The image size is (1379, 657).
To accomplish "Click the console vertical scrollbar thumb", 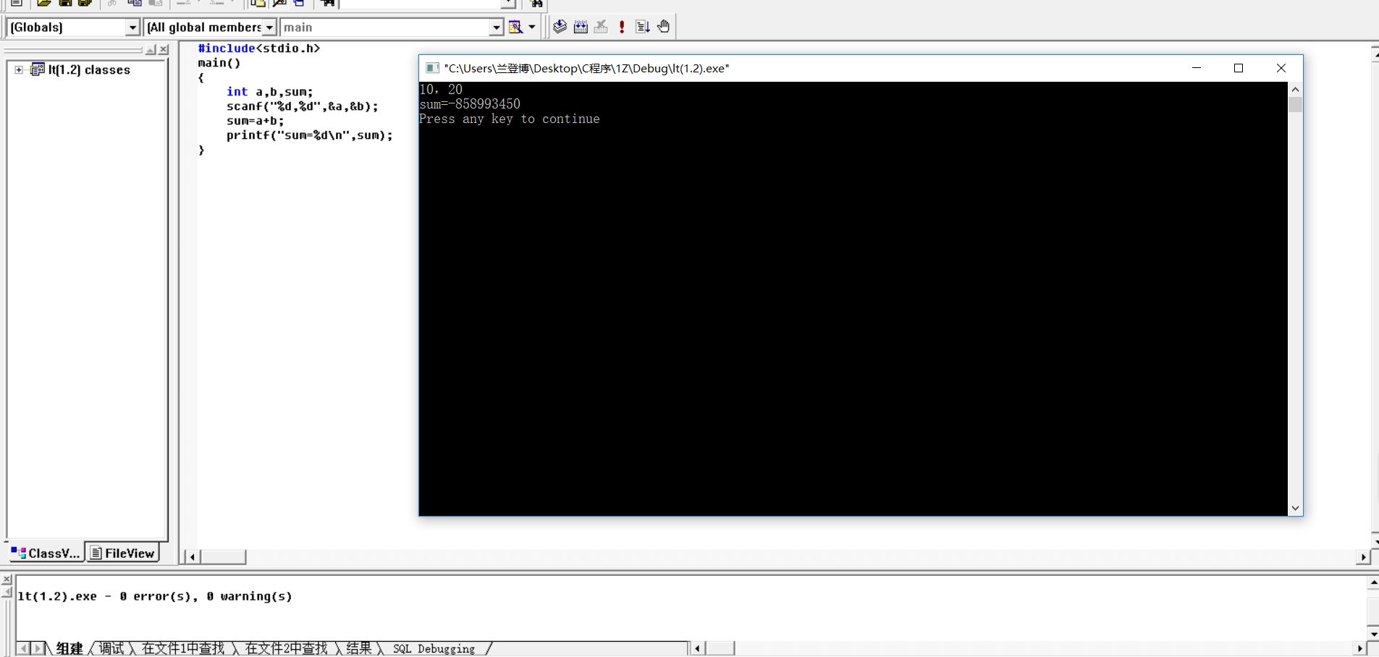I will pos(1295,104).
